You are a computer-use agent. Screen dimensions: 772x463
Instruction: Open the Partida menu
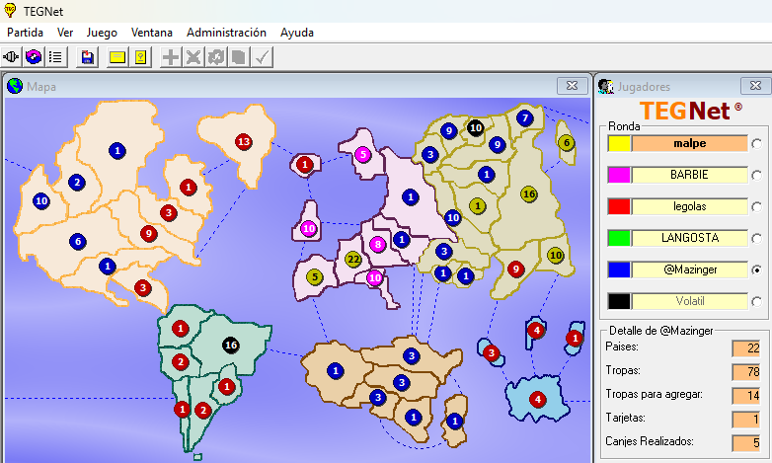[x=26, y=32]
